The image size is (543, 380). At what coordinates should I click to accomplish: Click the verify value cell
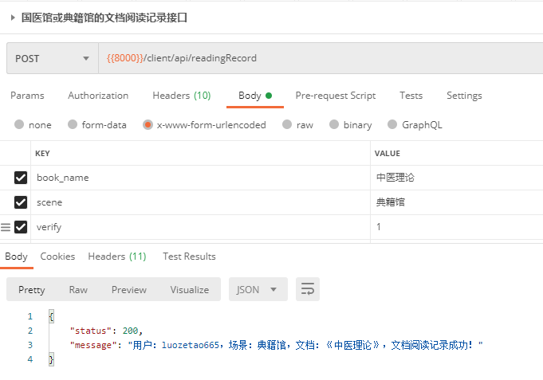tap(454, 227)
